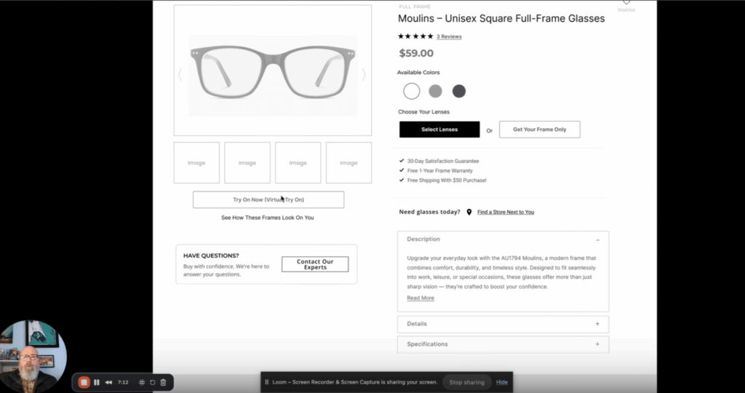Open the 3 Reviews link
This screenshot has height=393, width=745.
click(x=449, y=36)
